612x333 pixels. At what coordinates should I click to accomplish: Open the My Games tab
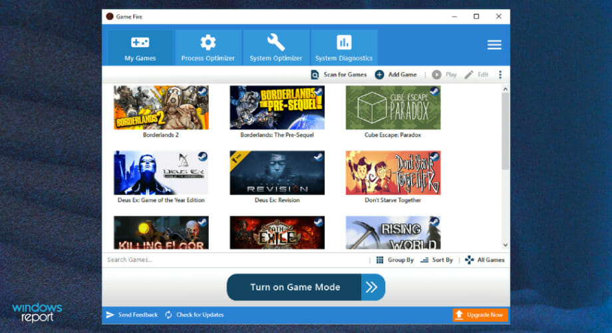point(140,48)
